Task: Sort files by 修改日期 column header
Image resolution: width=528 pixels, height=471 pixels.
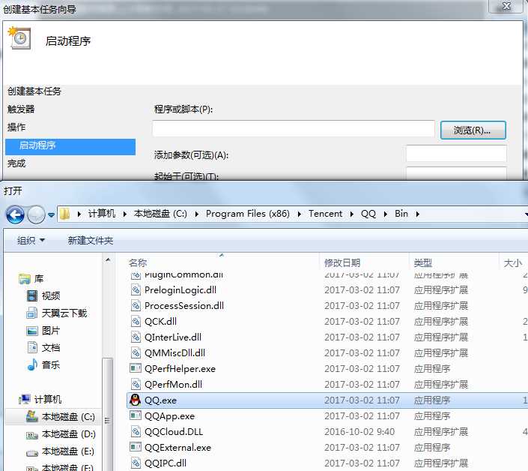Action: [x=342, y=262]
